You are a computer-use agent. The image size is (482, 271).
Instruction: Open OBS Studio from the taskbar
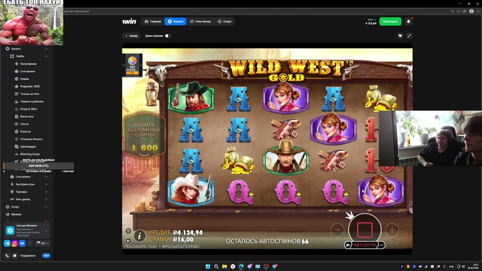(x=266, y=266)
